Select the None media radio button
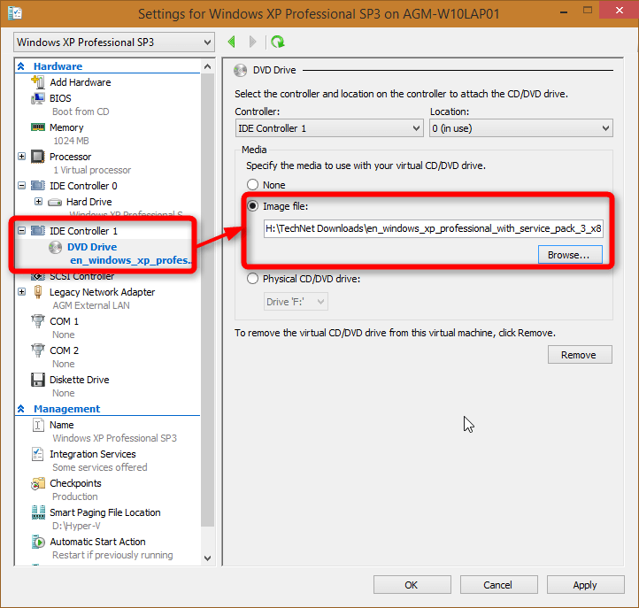Image resolution: width=639 pixels, height=608 pixels. 252,185
